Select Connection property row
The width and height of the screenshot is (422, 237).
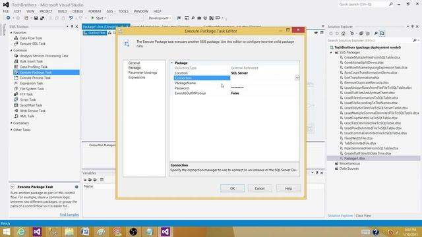pyautogui.click(x=237, y=78)
